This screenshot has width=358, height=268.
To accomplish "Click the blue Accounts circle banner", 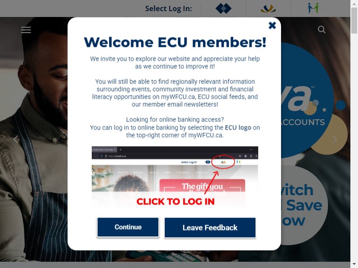I will click(x=307, y=100).
